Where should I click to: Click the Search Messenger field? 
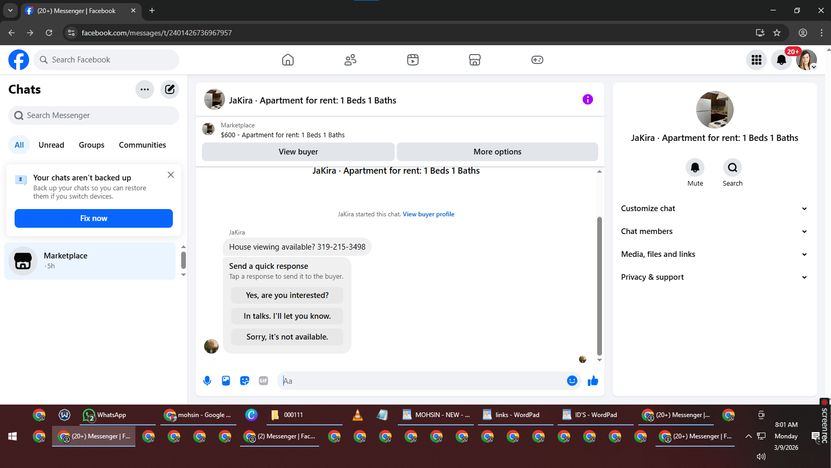[x=94, y=115]
